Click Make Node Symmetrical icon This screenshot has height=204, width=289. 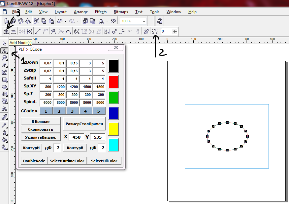pyautogui.click(x=68, y=32)
